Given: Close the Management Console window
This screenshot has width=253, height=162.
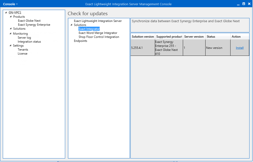Looking at the screenshot, I should pyautogui.click(x=249, y=4).
